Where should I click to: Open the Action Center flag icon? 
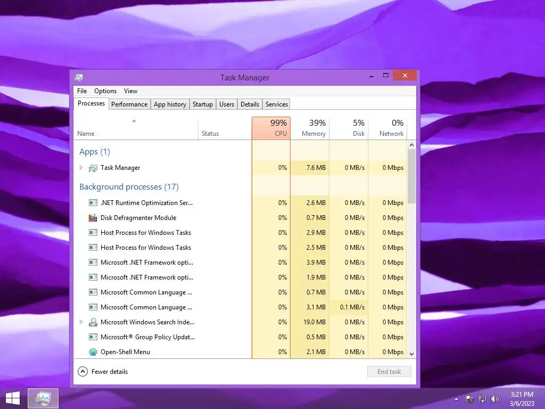point(469,399)
